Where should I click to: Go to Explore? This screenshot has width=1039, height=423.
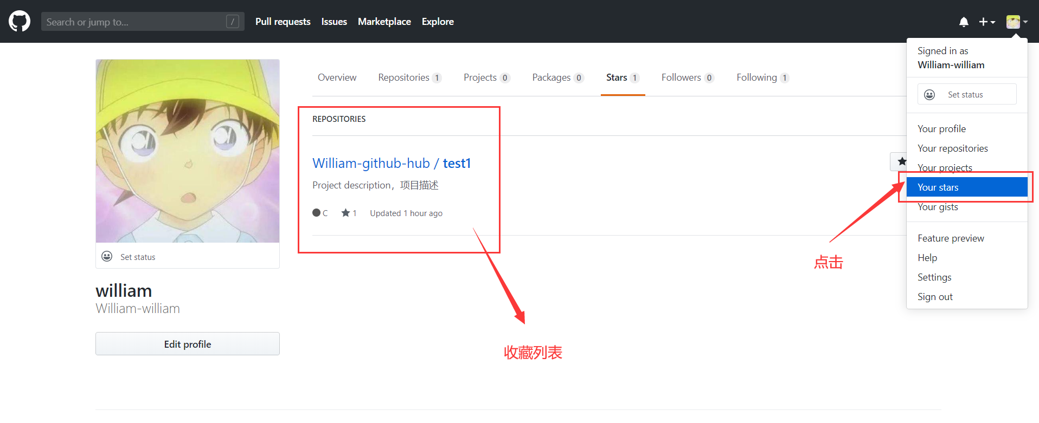(438, 22)
